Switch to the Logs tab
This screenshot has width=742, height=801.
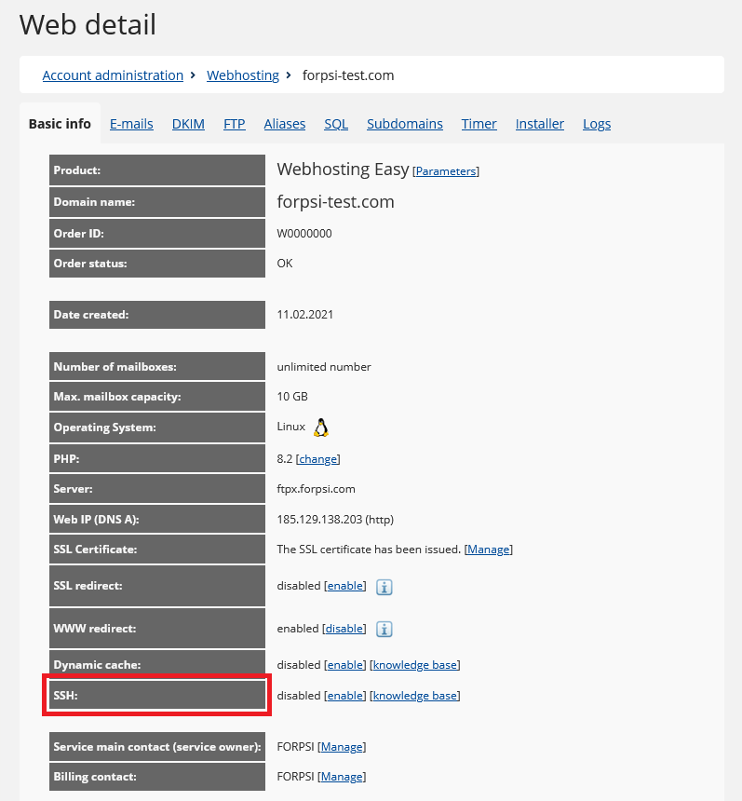pyautogui.click(x=597, y=124)
